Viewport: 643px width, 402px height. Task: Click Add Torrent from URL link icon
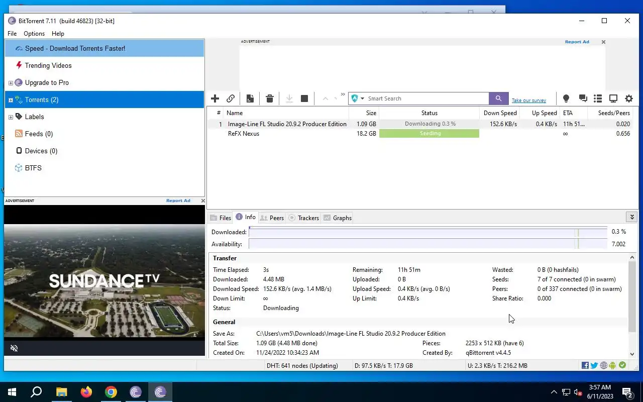(x=231, y=98)
